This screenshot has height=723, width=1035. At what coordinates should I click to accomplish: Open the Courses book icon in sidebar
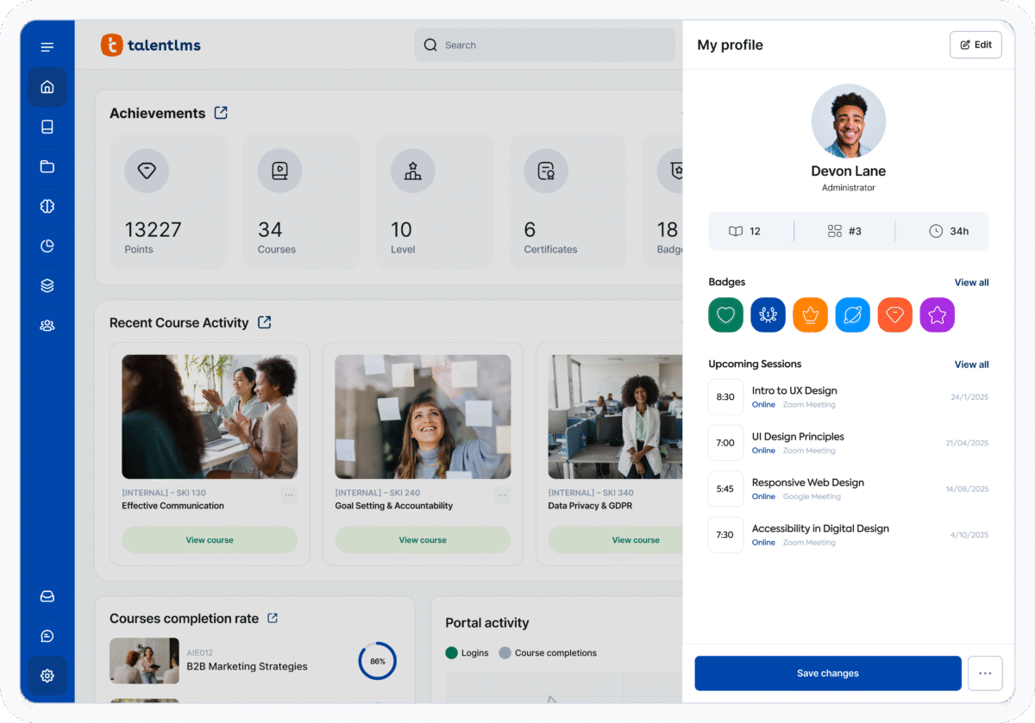[x=47, y=127]
